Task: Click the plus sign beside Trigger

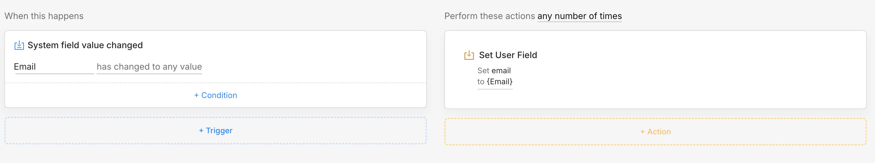Action: 201,131
